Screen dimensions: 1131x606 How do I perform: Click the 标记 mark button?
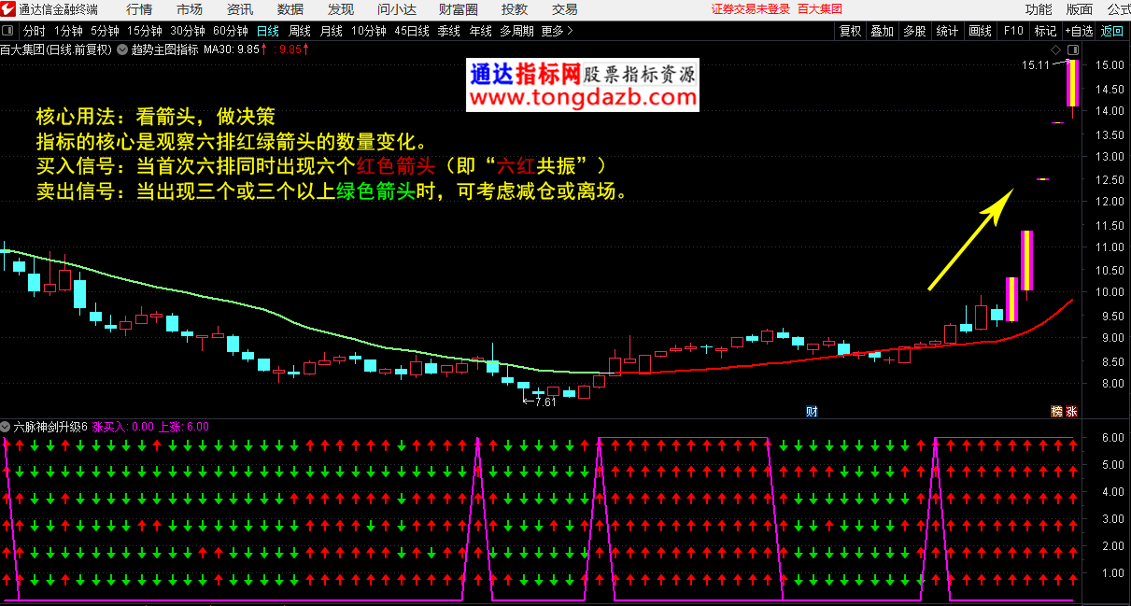pos(1045,31)
